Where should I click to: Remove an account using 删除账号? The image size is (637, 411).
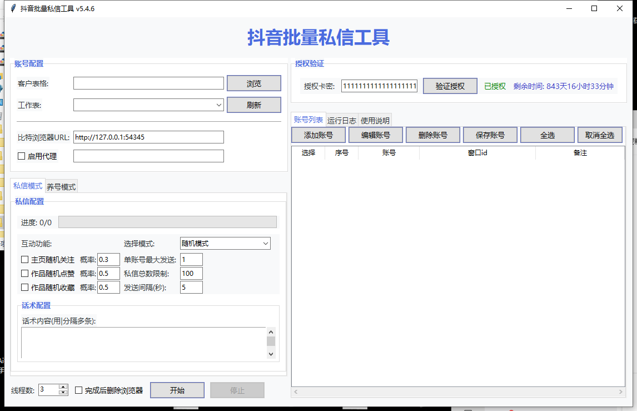[433, 135]
